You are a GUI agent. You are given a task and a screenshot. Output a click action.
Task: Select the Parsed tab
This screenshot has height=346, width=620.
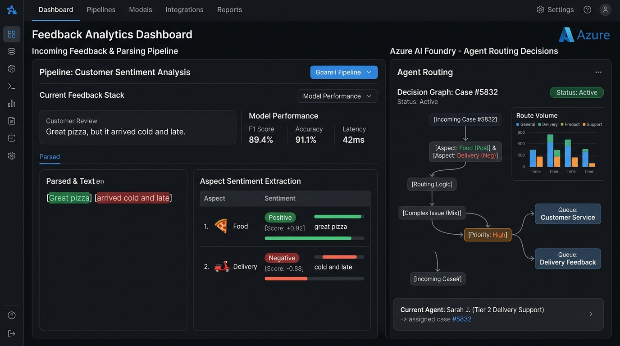click(50, 157)
